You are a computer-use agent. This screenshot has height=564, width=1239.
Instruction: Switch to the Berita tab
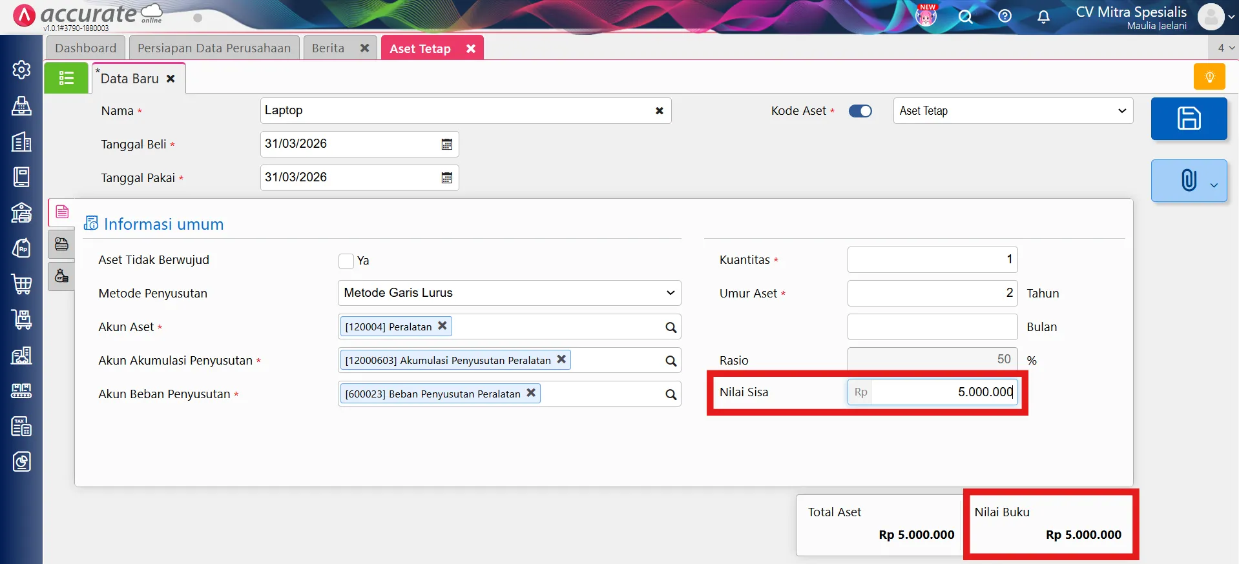click(x=328, y=48)
